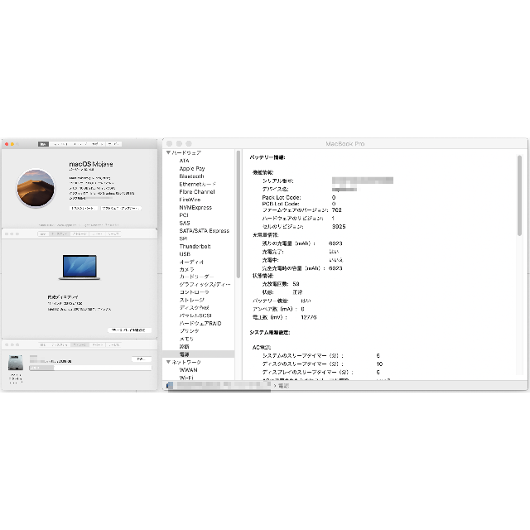Image resolution: width=530 pixels, height=530 pixels.
Task: Open ソフトウェア・アップデート software update button
Action: tap(121, 208)
